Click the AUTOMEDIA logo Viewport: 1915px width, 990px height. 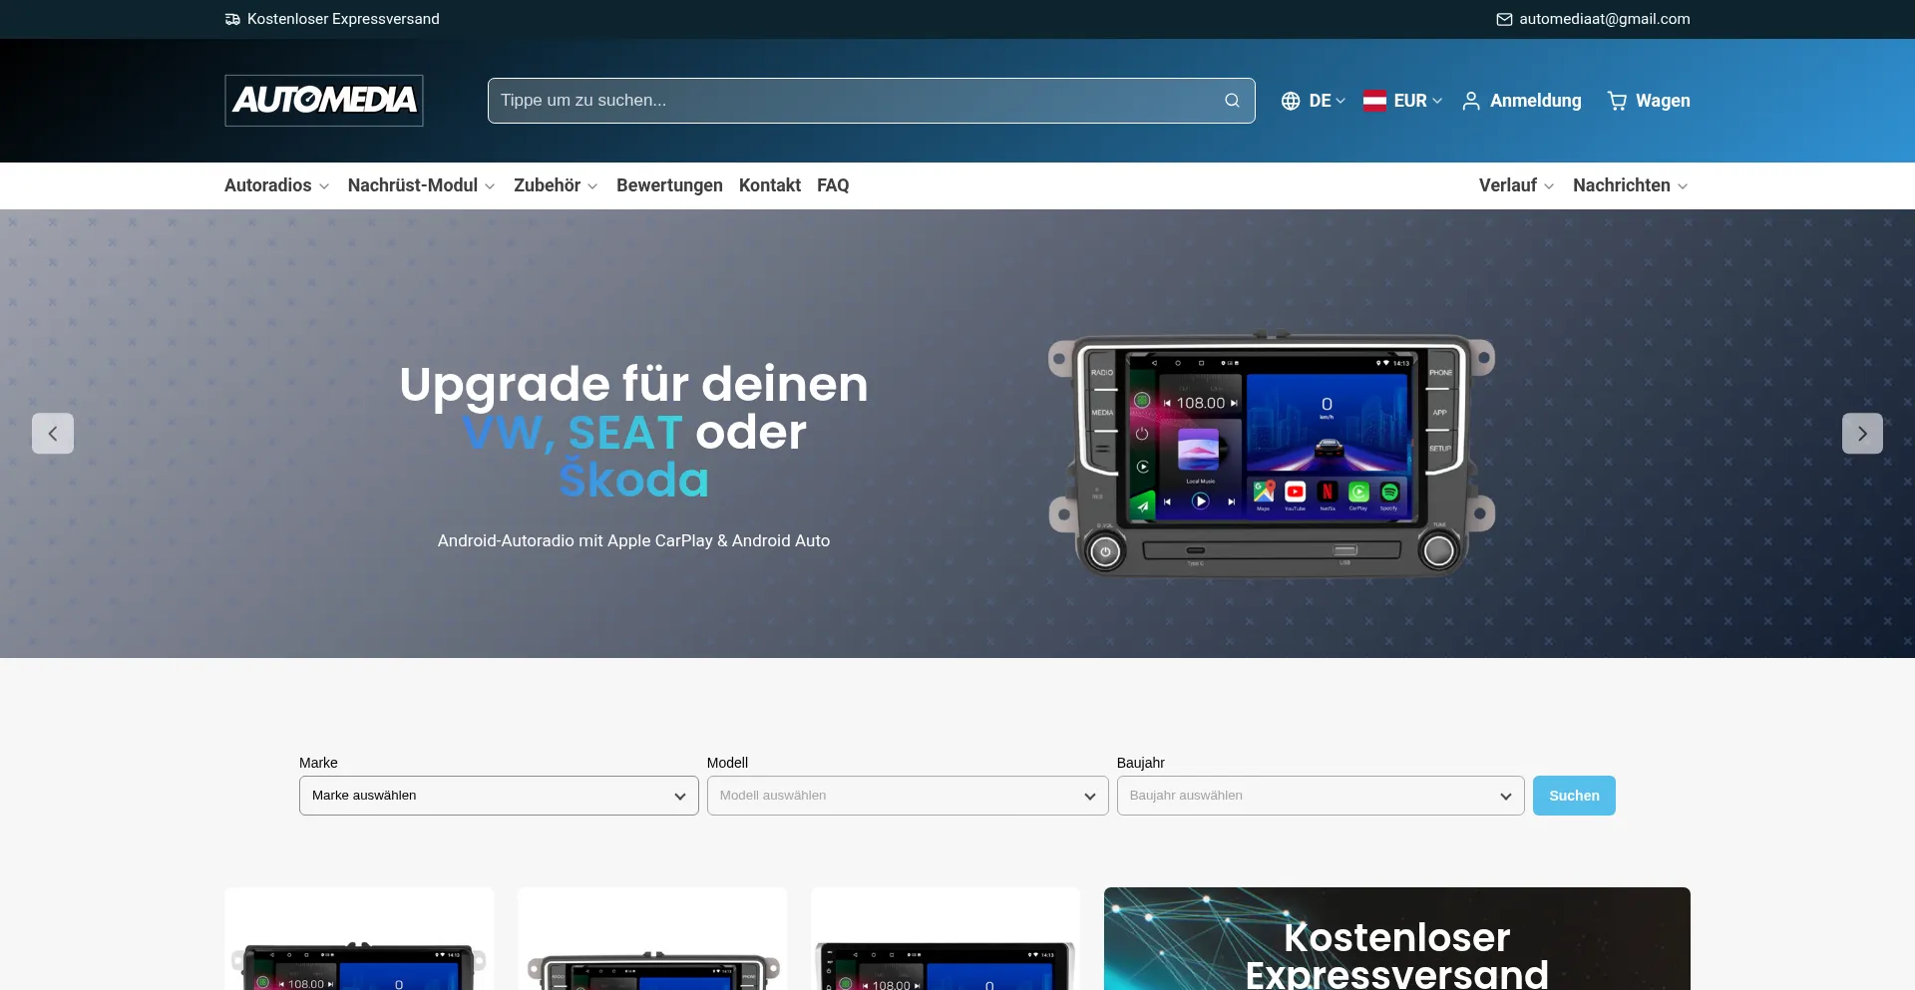tap(324, 101)
